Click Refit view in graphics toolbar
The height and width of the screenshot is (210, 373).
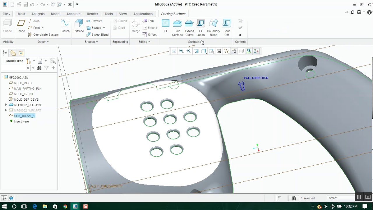coord(174,51)
